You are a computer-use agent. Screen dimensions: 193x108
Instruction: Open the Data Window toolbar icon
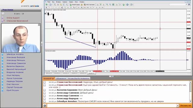pos(58,4)
